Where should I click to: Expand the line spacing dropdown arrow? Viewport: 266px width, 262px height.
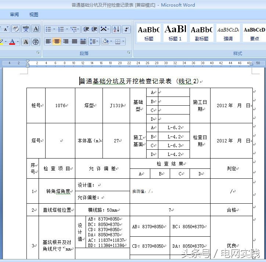click(97, 41)
